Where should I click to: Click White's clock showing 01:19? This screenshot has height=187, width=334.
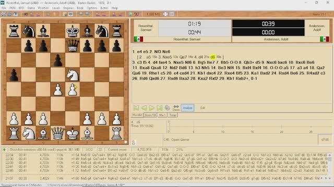pyautogui.click(x=195, y=24)
